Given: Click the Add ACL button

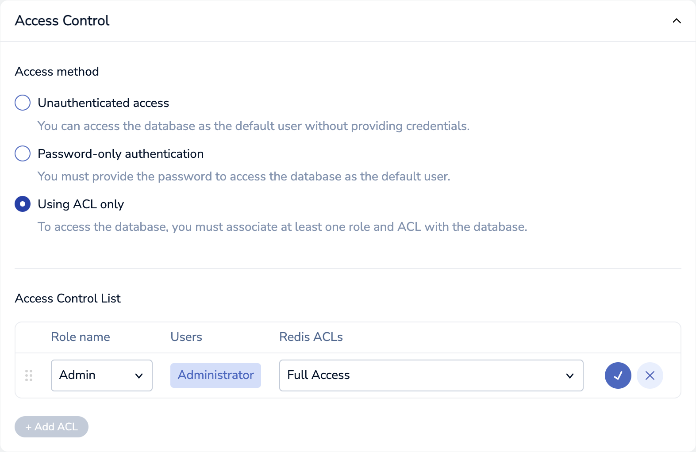Looking at the screenshot, I should point(51,427).
